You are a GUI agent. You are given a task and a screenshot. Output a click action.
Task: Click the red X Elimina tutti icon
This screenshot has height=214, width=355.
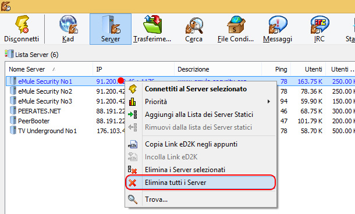coord(133,183)
